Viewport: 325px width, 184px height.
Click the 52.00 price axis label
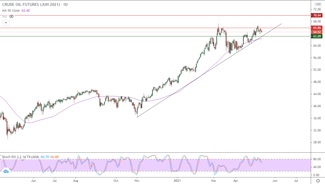coord(317,70)
